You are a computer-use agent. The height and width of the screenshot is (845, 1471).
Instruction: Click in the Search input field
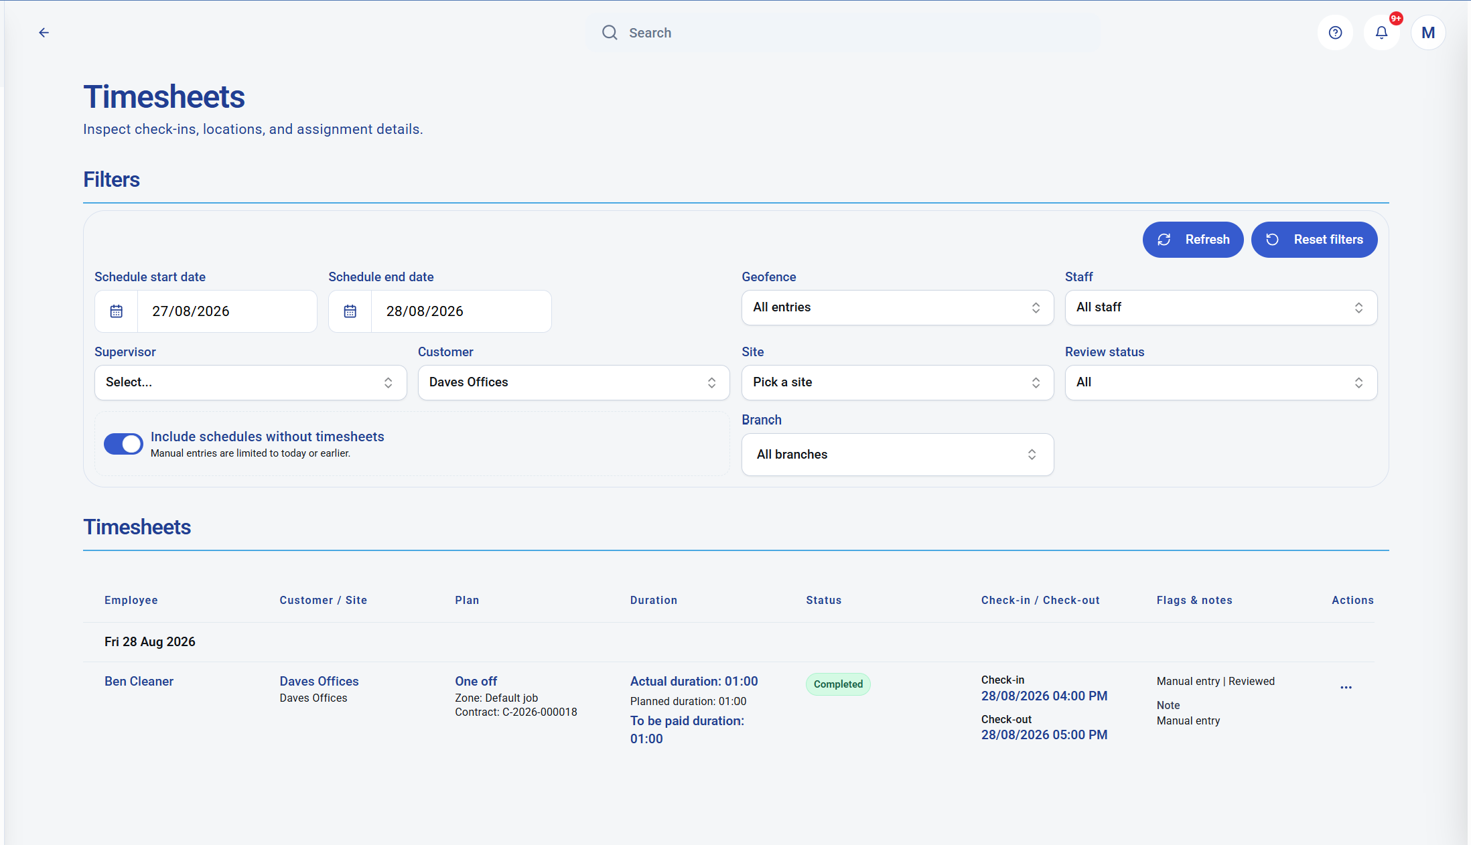click(842, 32)
